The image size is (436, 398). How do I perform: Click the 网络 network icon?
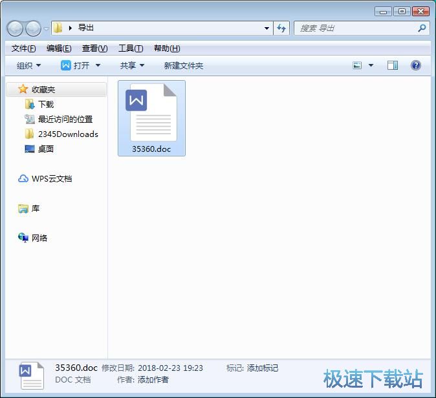[x=23, y=238]
